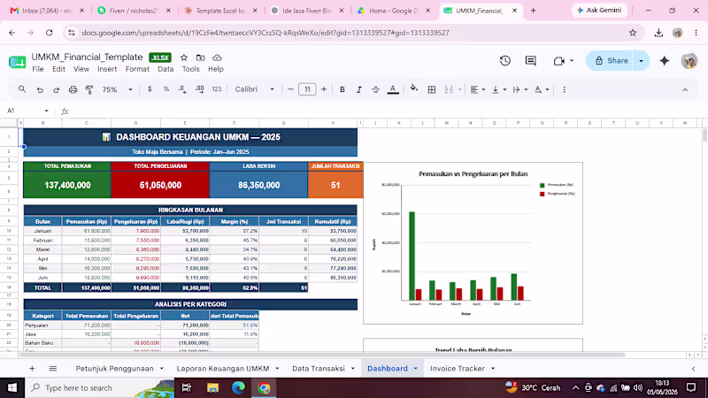The height and width of the screenshot is (398, 708).
Task: Open a new browser tab
Action: 534,11
